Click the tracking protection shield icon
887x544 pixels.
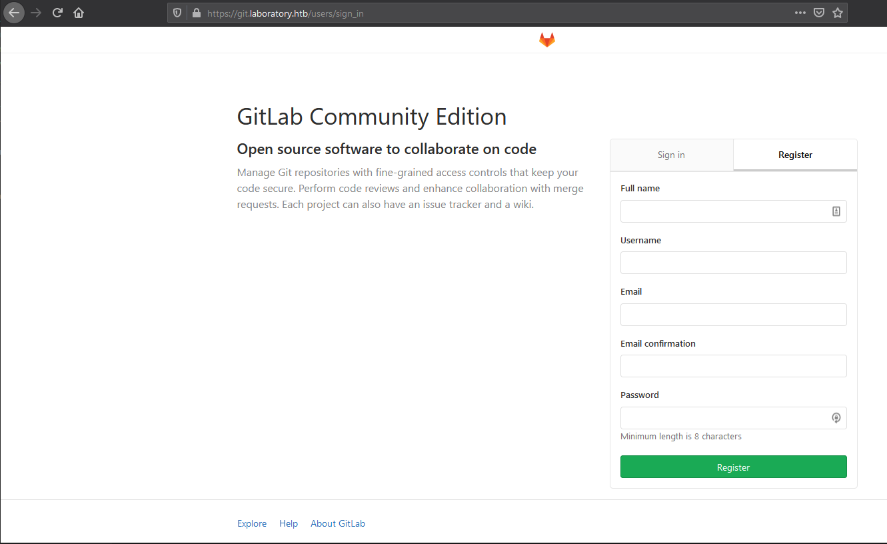coord(177,13)
